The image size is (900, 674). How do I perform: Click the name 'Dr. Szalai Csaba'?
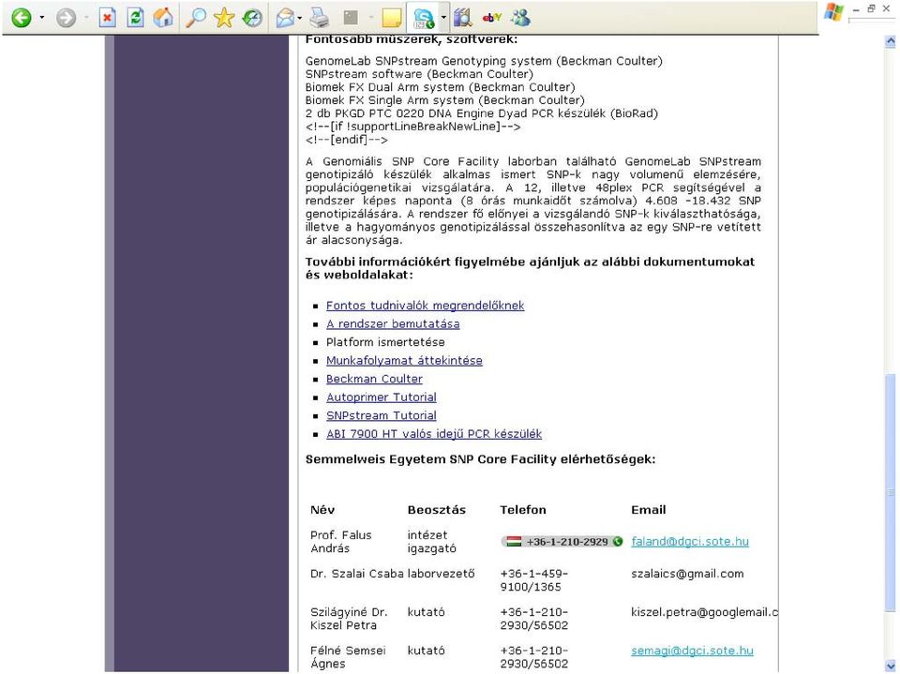(357, 574)
